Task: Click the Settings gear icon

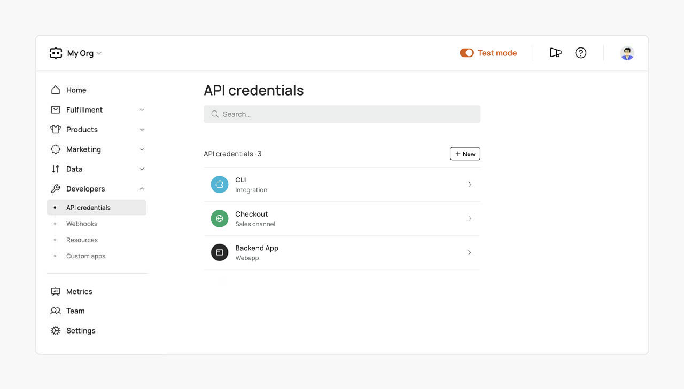Action: 56,331
